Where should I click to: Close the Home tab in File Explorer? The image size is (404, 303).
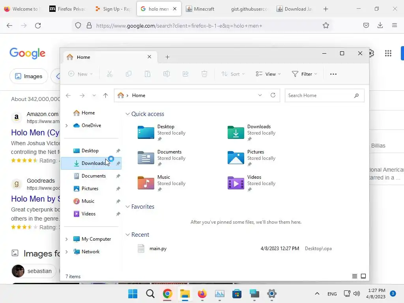149,57
